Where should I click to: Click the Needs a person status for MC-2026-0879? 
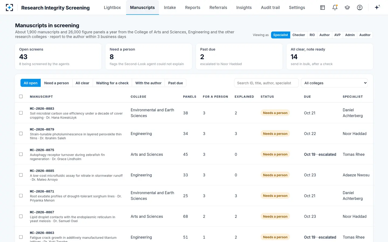tap(275, 134)
